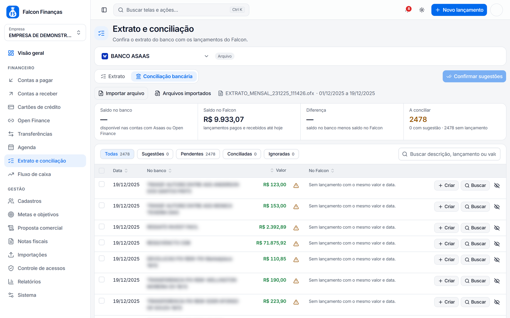Viewport: 510px width, 318px height.
Task: Open Relatórios chart icon
Action: [11, 281]
